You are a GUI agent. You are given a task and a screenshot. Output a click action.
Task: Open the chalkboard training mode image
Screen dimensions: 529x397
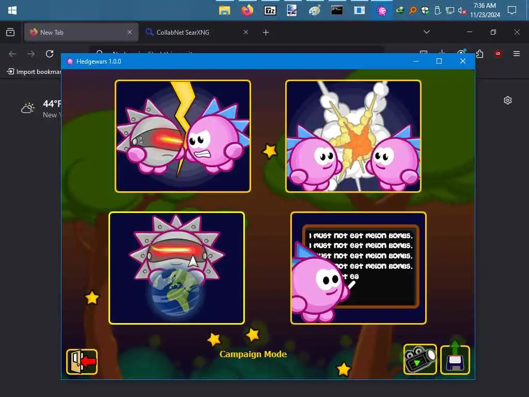pyautogui.click(x=359, y=268)
